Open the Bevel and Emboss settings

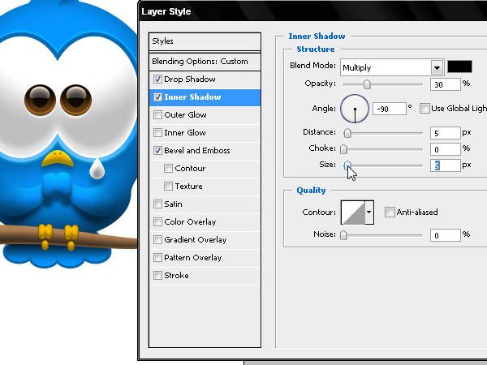tap(197, 151)
